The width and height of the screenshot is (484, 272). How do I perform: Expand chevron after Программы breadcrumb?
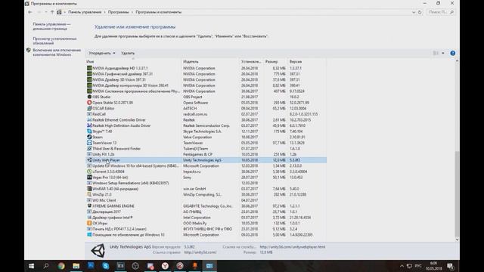132,12
